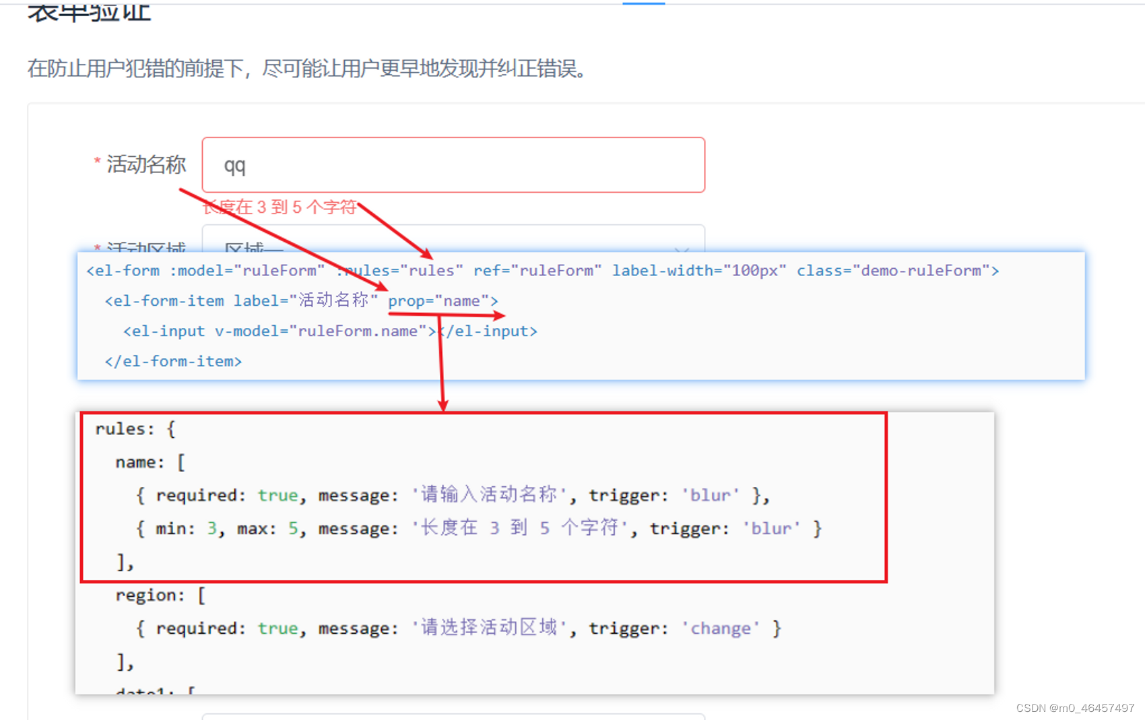Click the el-form opening tag code line
This screenshot has height=720, width=1145.
click(x=543, y=271)
